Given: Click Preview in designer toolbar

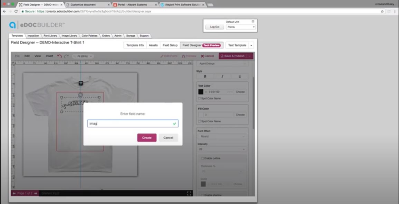Looking at the screenshot, I should point(189,56).
